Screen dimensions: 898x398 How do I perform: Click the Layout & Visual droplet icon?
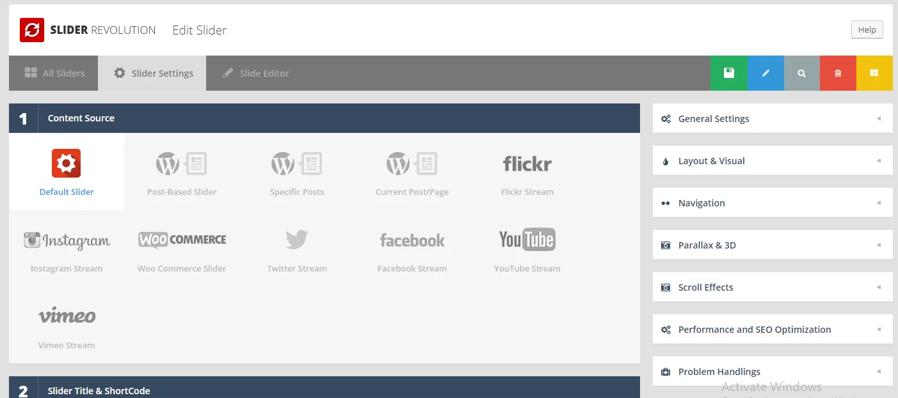click(x=666, y=161)
